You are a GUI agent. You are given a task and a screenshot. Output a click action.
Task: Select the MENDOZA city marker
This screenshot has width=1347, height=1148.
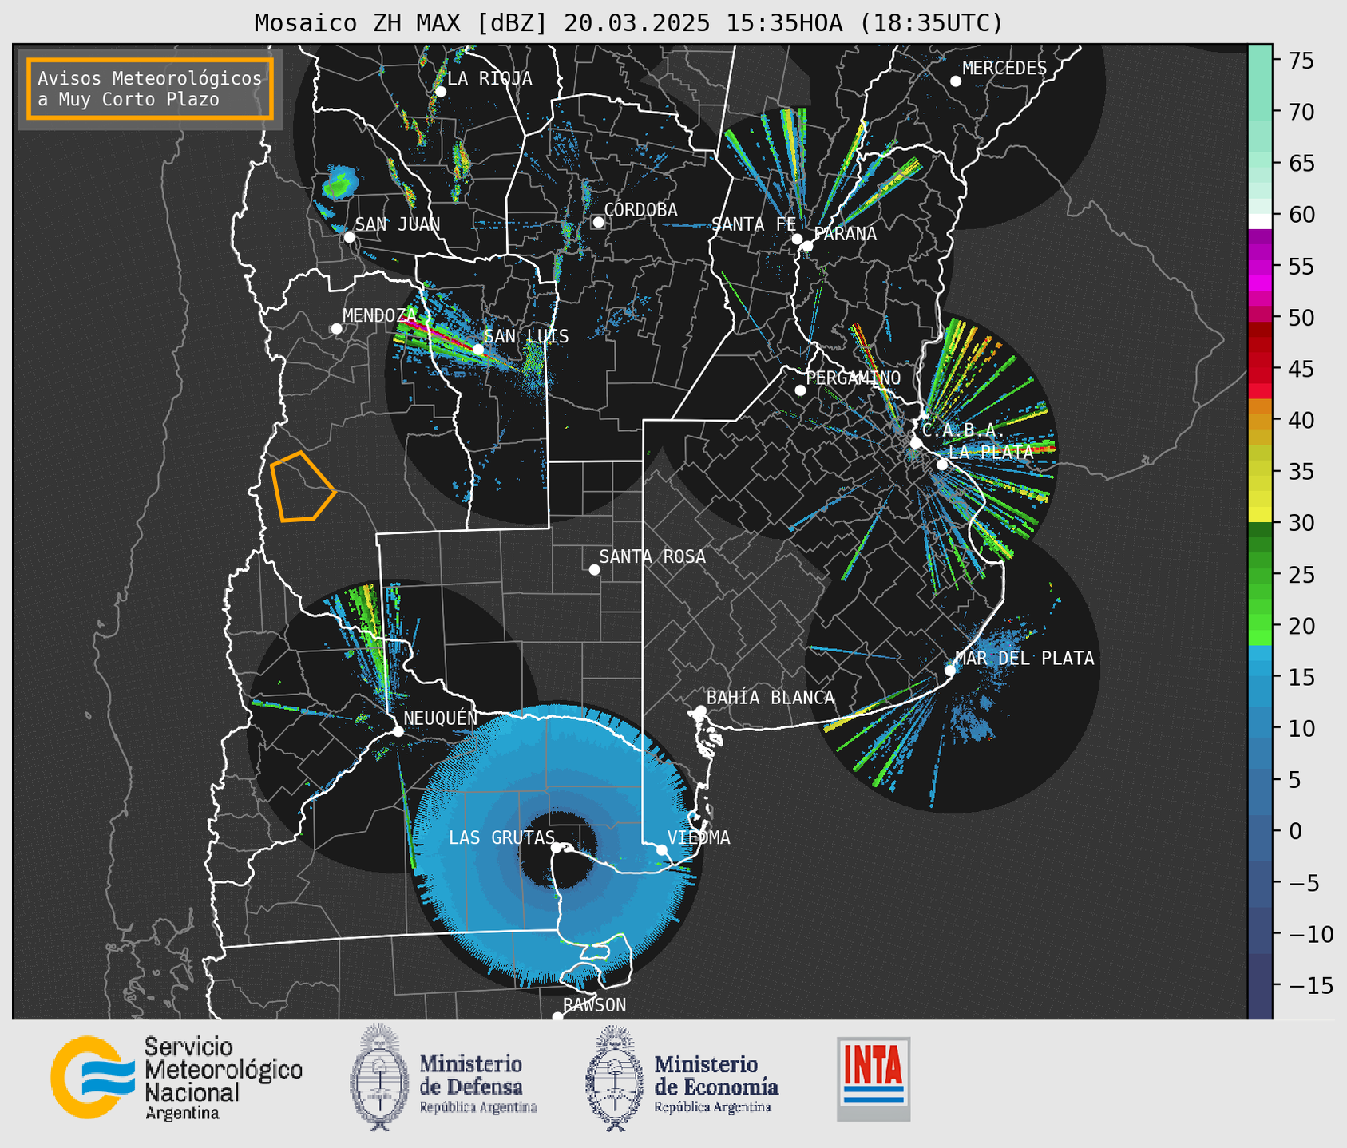point(336,329)
